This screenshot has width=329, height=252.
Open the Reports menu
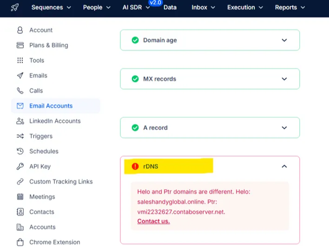(290, 7)
